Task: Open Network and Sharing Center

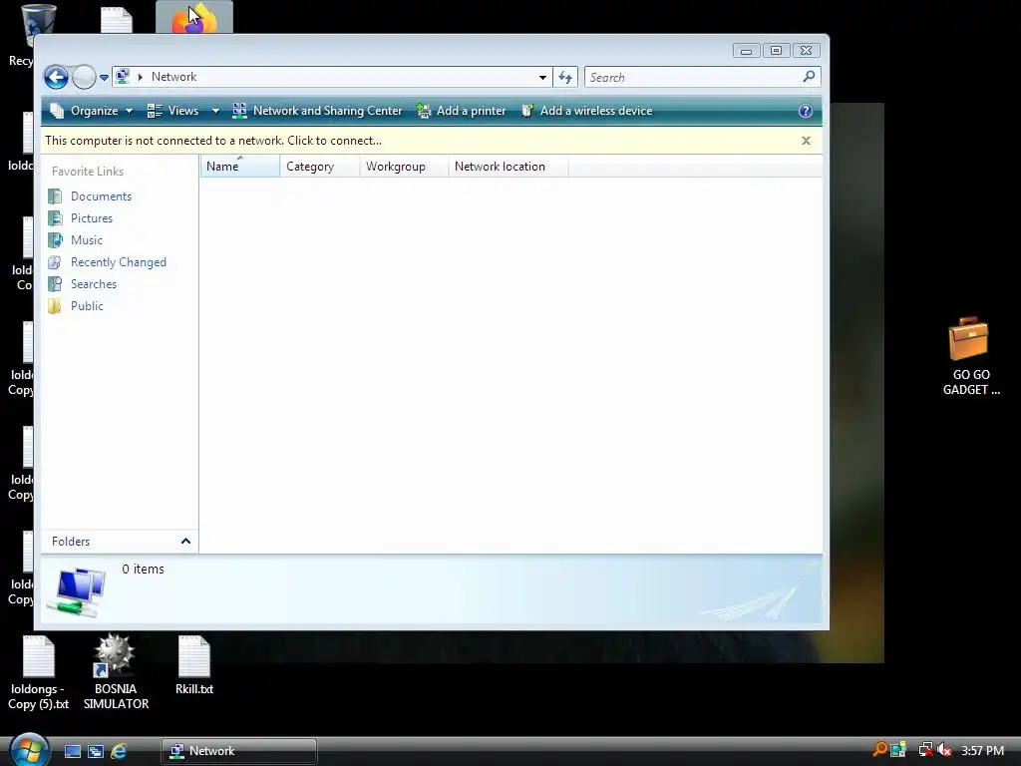Action: click(x=318, y=111)
